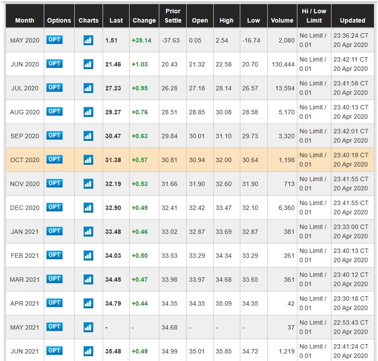Click the OPT button for FEB 2021

coord(54,255)
